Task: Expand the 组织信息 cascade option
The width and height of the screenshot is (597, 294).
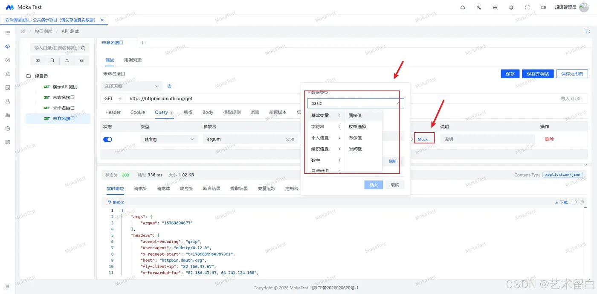Action: pyautogui.click(x=326, y=149)
